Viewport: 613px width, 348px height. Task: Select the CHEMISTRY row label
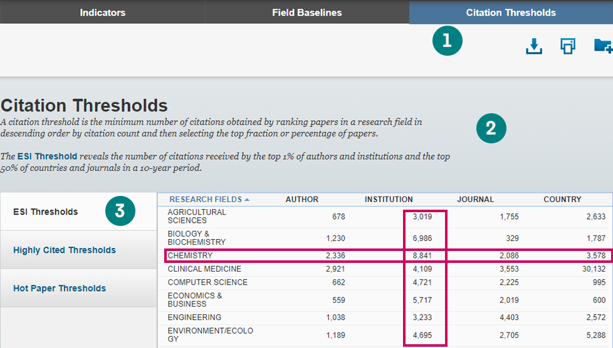pyautogui.click(x=190, y=255)
